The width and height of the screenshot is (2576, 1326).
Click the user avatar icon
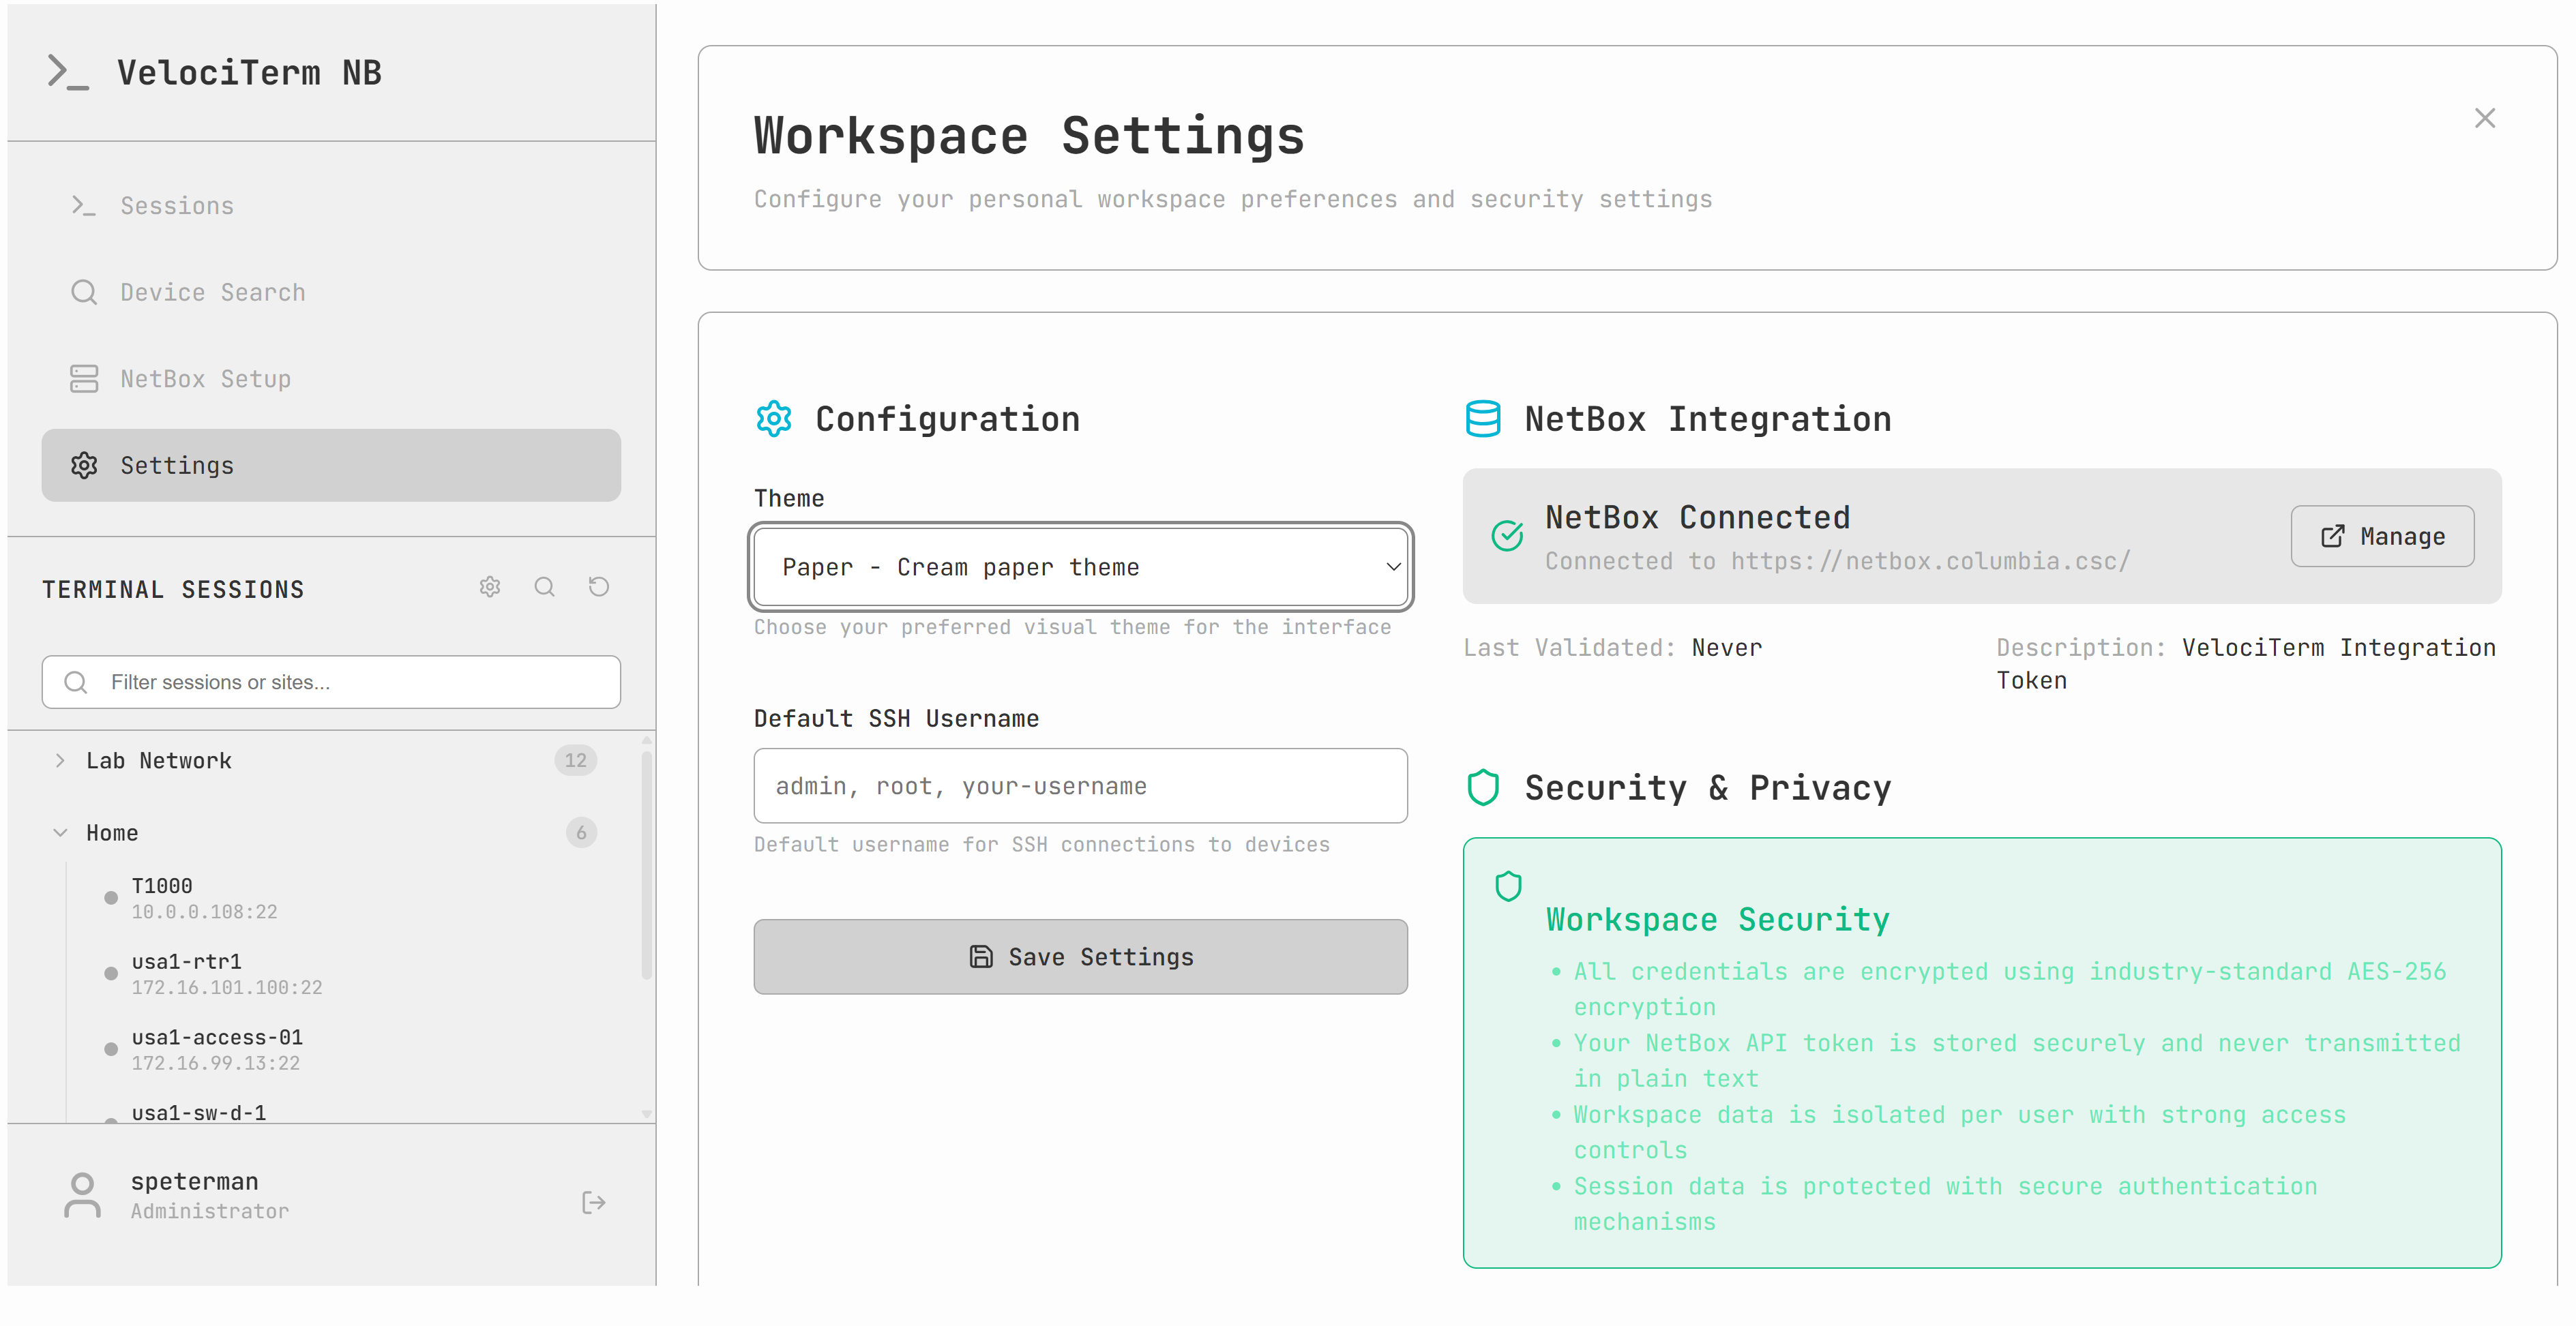tap(82, 1195)
